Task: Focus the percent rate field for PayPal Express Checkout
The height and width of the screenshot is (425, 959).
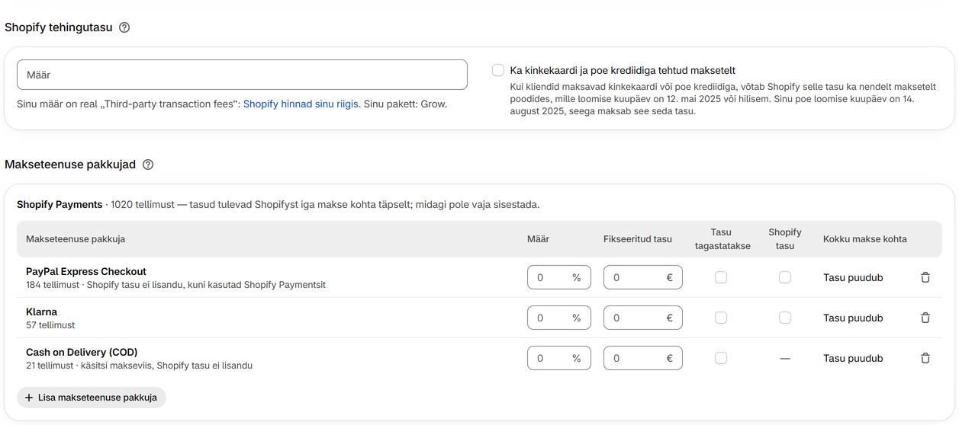Action: [x=559, y=277]
